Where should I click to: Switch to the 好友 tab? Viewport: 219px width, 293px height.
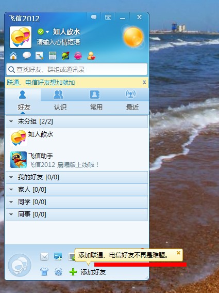coord(23,101)
